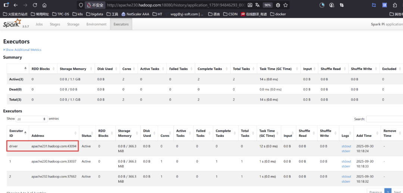Click apache230.hadoop.com:33037 address cell
The image size is (403, 193).
pos(54,161)
